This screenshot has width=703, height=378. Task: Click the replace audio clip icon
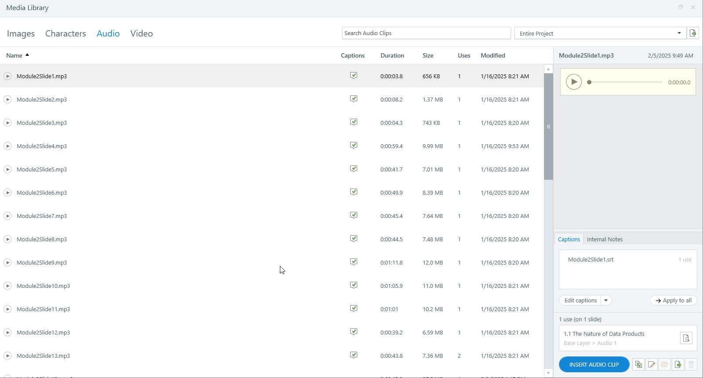(638, 364)
